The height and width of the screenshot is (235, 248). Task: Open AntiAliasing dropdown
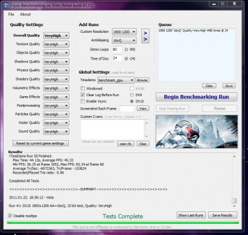124,40
